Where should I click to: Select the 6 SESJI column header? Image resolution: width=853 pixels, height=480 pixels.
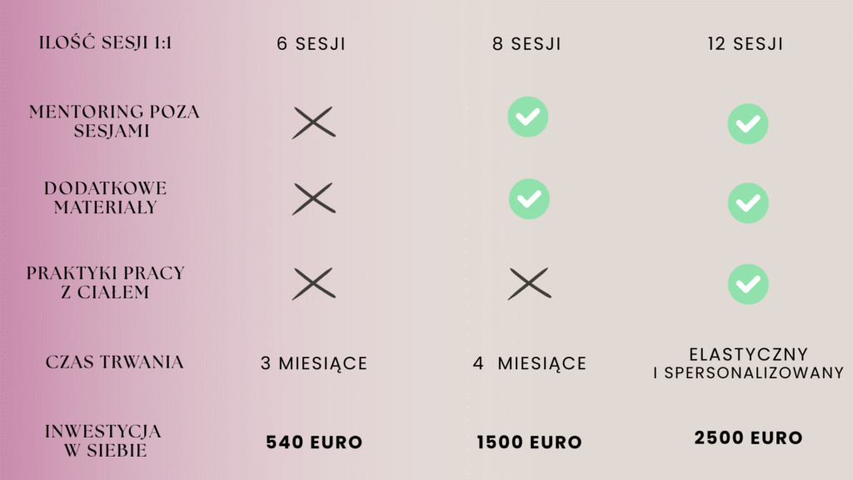point(312,43)
